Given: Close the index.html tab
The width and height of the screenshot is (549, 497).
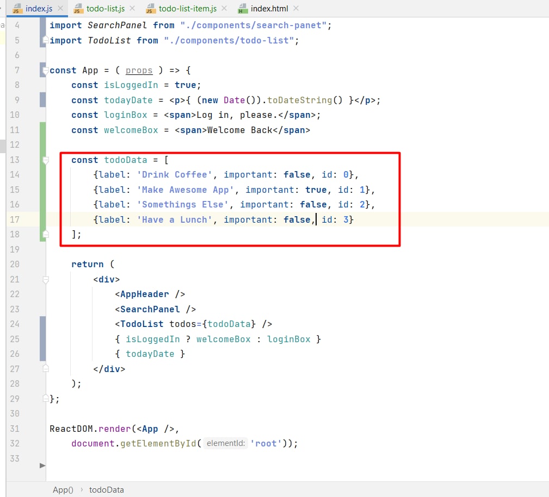Looking at the screenshot, I should click(296, 8).
